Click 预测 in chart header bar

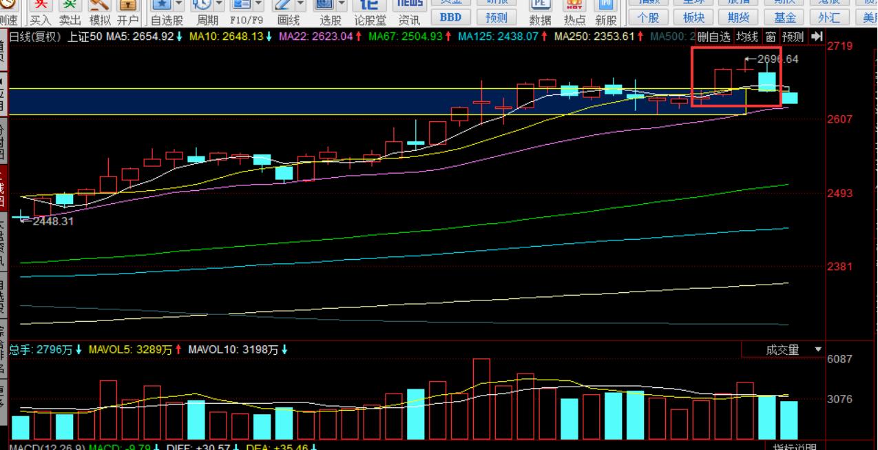793,37
